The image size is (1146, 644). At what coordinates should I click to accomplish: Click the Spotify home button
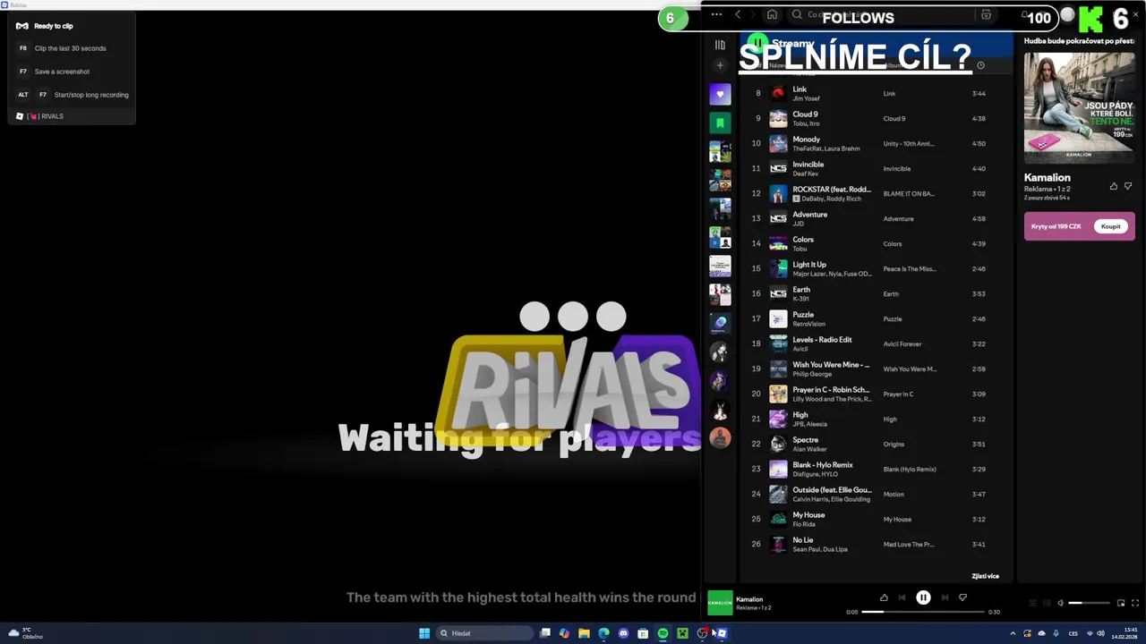(772, 14)
